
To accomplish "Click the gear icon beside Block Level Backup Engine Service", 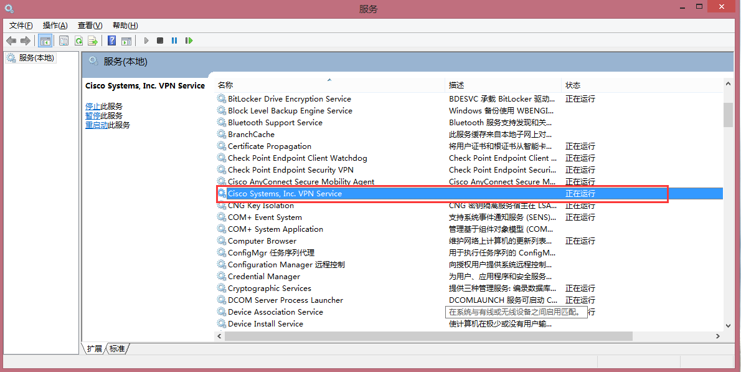I will [x=221, y=111].
